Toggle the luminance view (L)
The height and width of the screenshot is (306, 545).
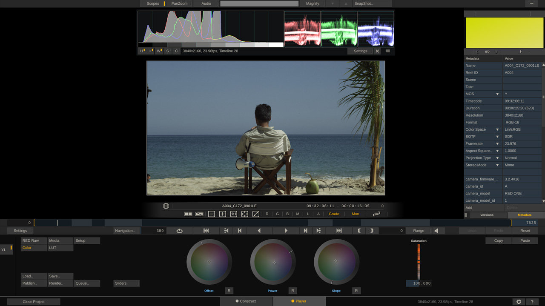point(307,214)
